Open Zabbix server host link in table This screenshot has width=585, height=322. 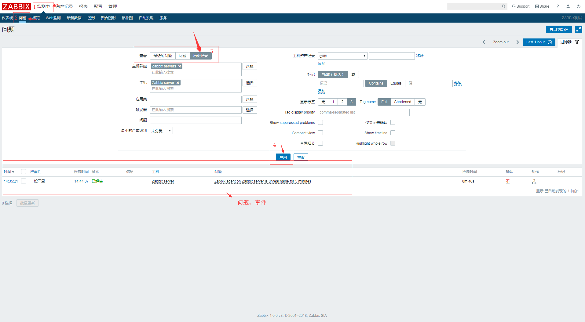(x=163, y=181)
